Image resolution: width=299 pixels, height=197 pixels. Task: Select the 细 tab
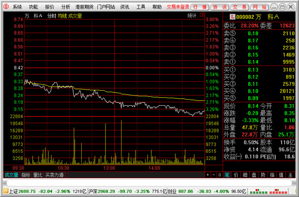[245, 175]
